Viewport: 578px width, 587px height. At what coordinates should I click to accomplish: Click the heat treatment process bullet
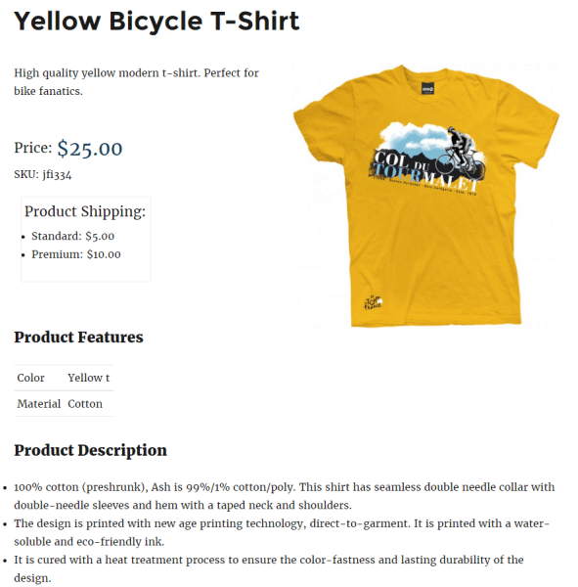[x=269, y=568]
